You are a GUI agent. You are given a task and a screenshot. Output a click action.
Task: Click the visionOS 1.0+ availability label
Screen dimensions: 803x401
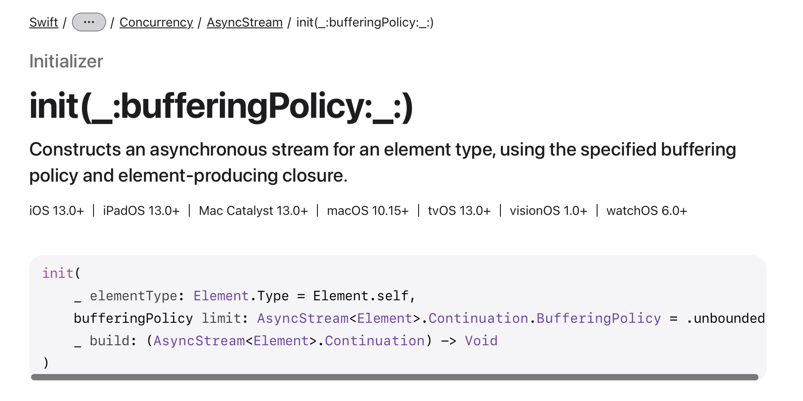click(549, 210)
